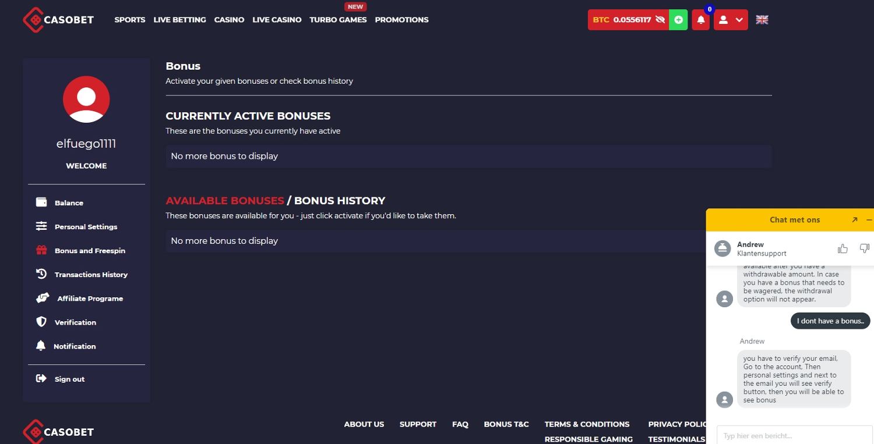Rate the chat with thumbs up
Image resolution: width=874 pixels, height=444 pixels.
[x=843, y=248]
